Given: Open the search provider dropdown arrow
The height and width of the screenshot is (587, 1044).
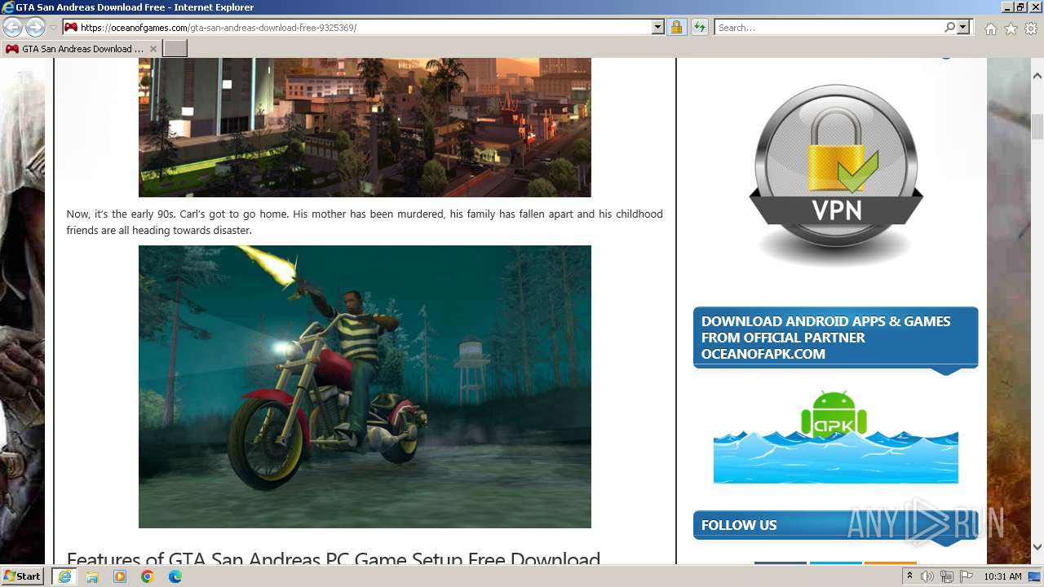Looking at the screenshot, I should tap(963, 27).
